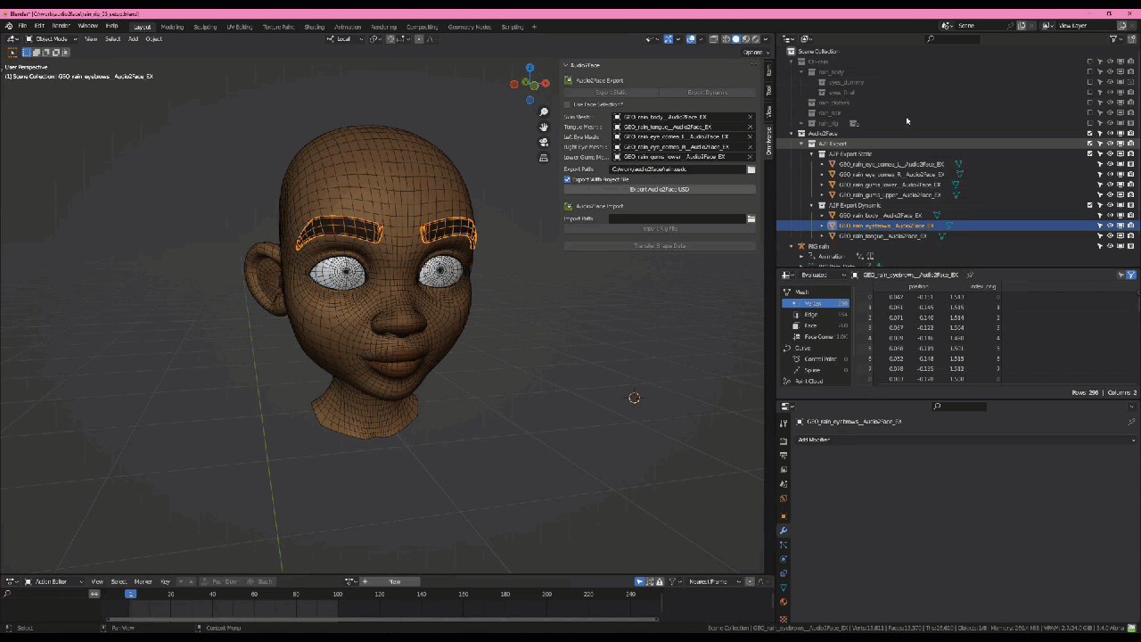Viewport: 1141px width, 642px height.
Task: Click the Import Path input field
Action: 677,218
